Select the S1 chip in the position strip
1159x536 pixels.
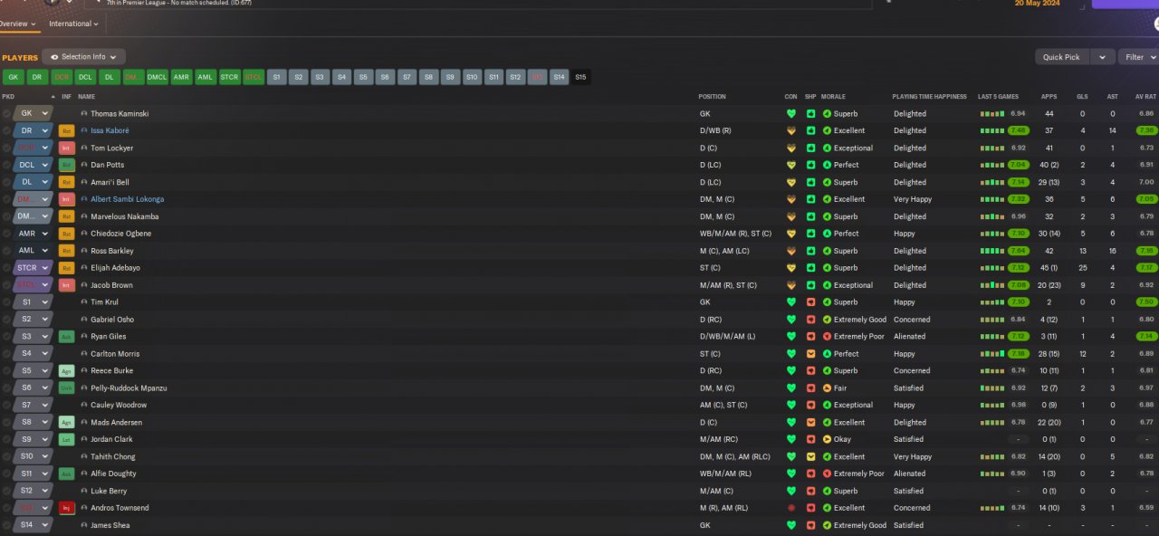pos(277,77)
